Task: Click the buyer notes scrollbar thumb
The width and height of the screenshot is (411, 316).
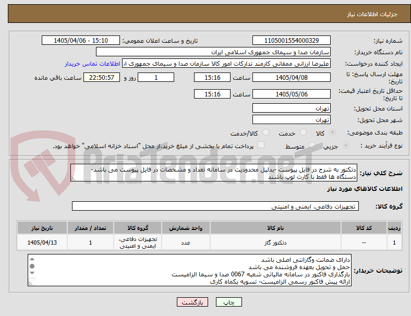Action: point(32,266)
